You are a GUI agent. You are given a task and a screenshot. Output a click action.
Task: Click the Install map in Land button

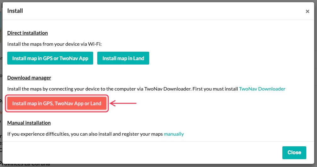tap(123, 58)
